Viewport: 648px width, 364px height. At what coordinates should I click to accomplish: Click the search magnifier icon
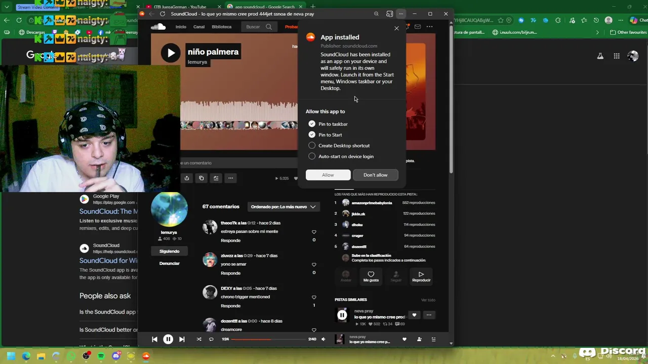(269, 27)
